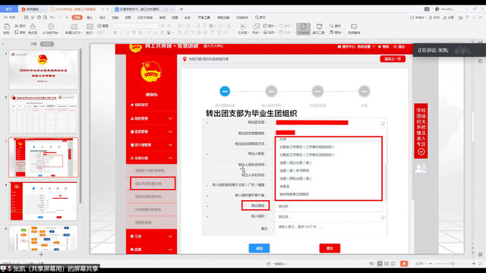The height and width of the screenshot is (273, 486).
Task: Click the Share button at top right
Action: (449, 17)
